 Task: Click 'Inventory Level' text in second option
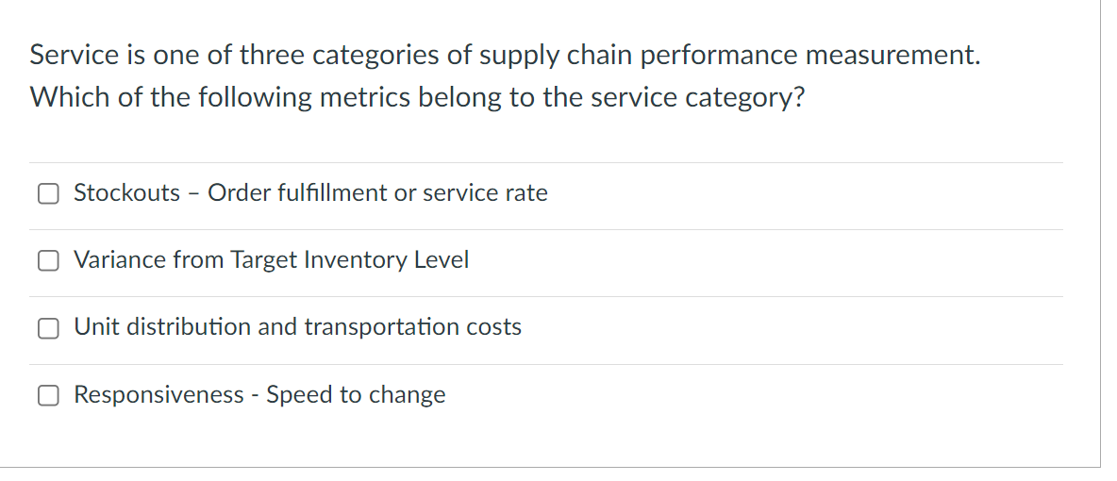click(x=386, y=260)
